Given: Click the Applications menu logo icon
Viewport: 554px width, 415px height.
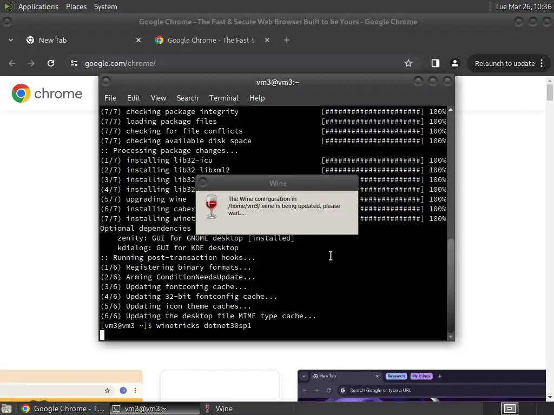Looking at the screenshot, I should coord(9,6).
